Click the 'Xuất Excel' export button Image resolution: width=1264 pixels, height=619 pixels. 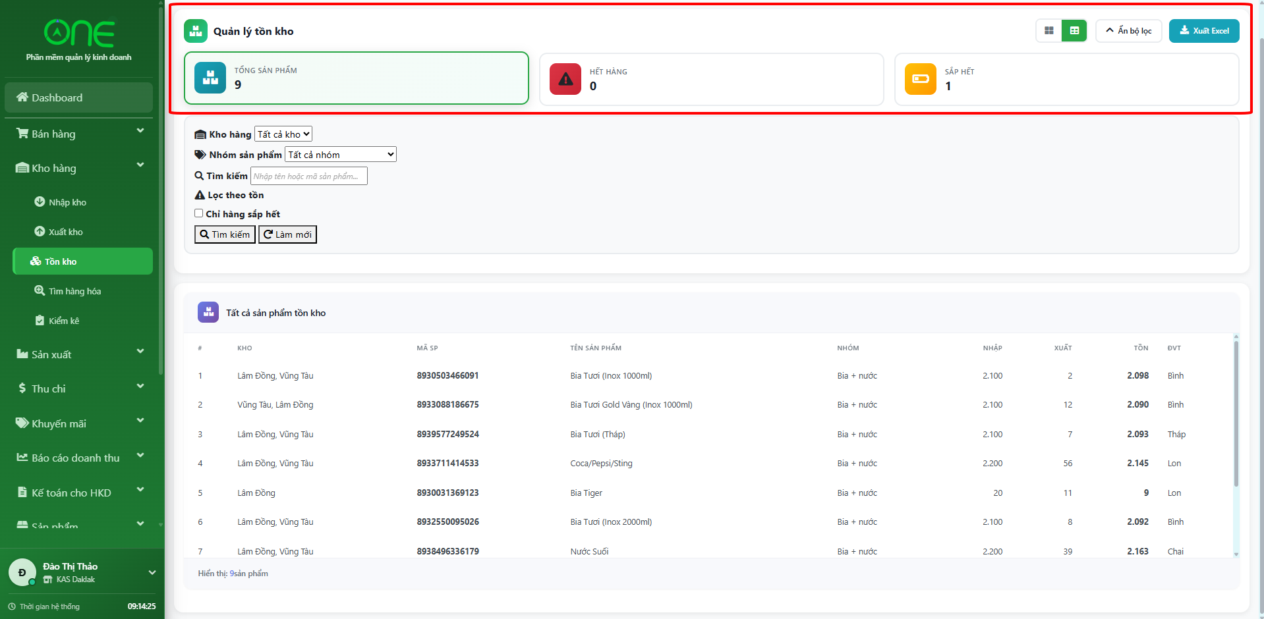pyautogui.click(x=1203, y=31)
